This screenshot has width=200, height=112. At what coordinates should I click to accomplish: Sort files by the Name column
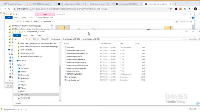coord(66,44)
